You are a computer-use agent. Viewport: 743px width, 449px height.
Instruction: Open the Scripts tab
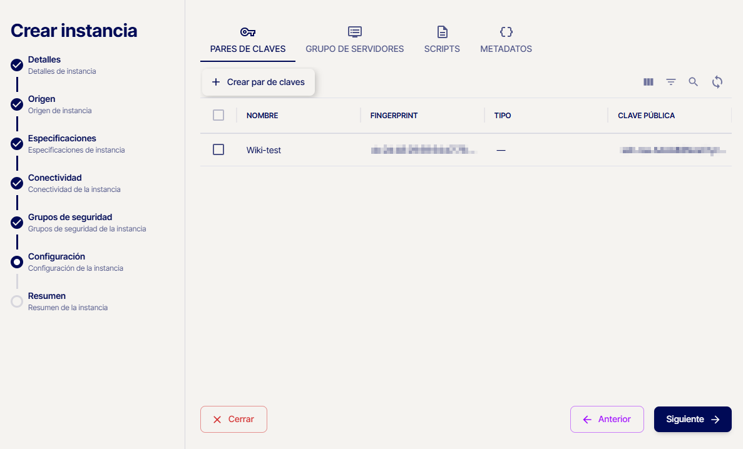point(442,49)
